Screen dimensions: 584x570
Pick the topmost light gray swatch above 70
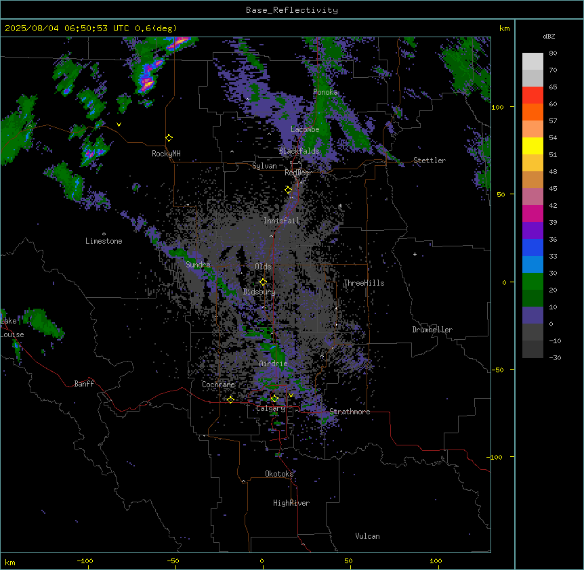pyautogui.click(x=533, y=62)
